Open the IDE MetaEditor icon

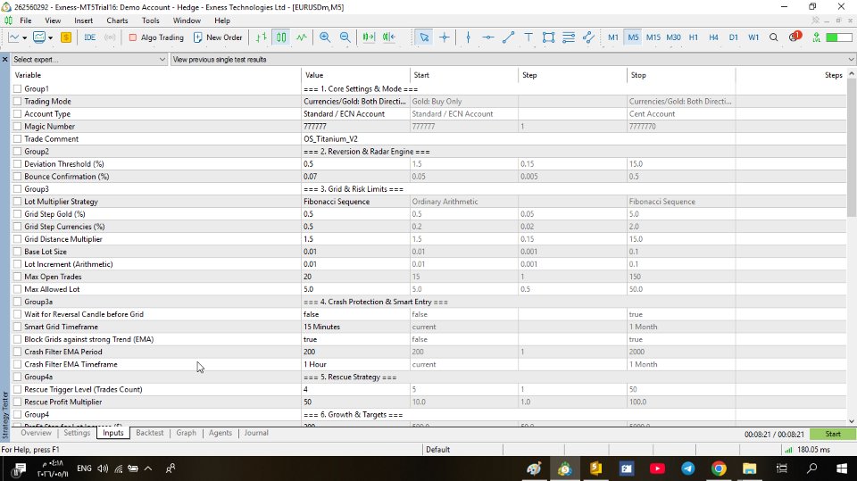(x=89, y=37)
